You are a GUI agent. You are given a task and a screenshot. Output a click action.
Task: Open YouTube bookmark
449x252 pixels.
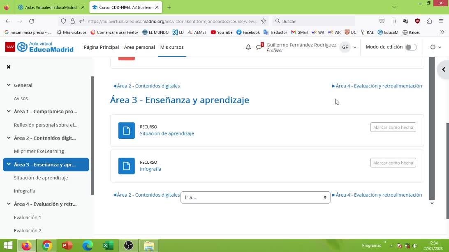(222, 32)
